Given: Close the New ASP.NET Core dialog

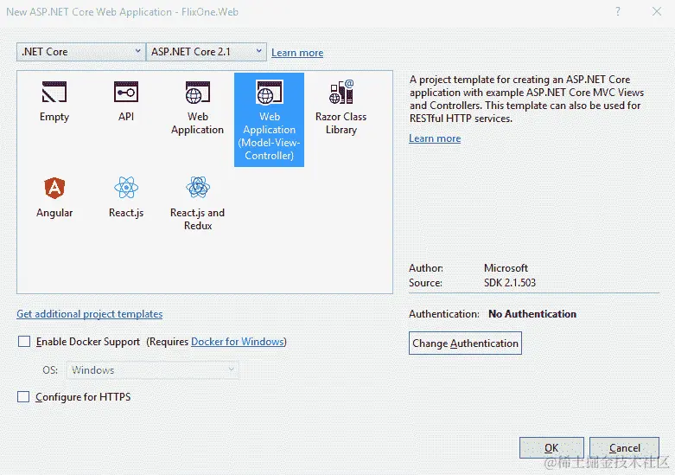Looking at the screenshot, I should click(x=657, y=11).
